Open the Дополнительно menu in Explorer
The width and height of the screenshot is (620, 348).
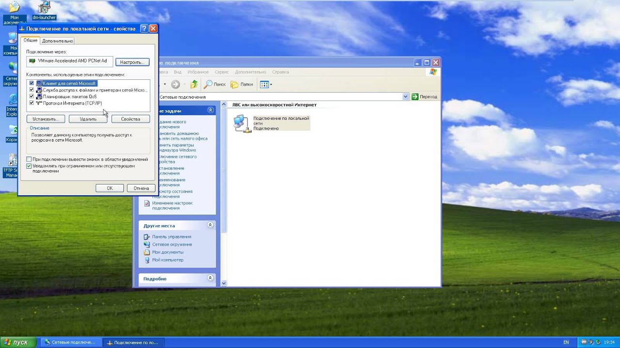click(250, 72)
